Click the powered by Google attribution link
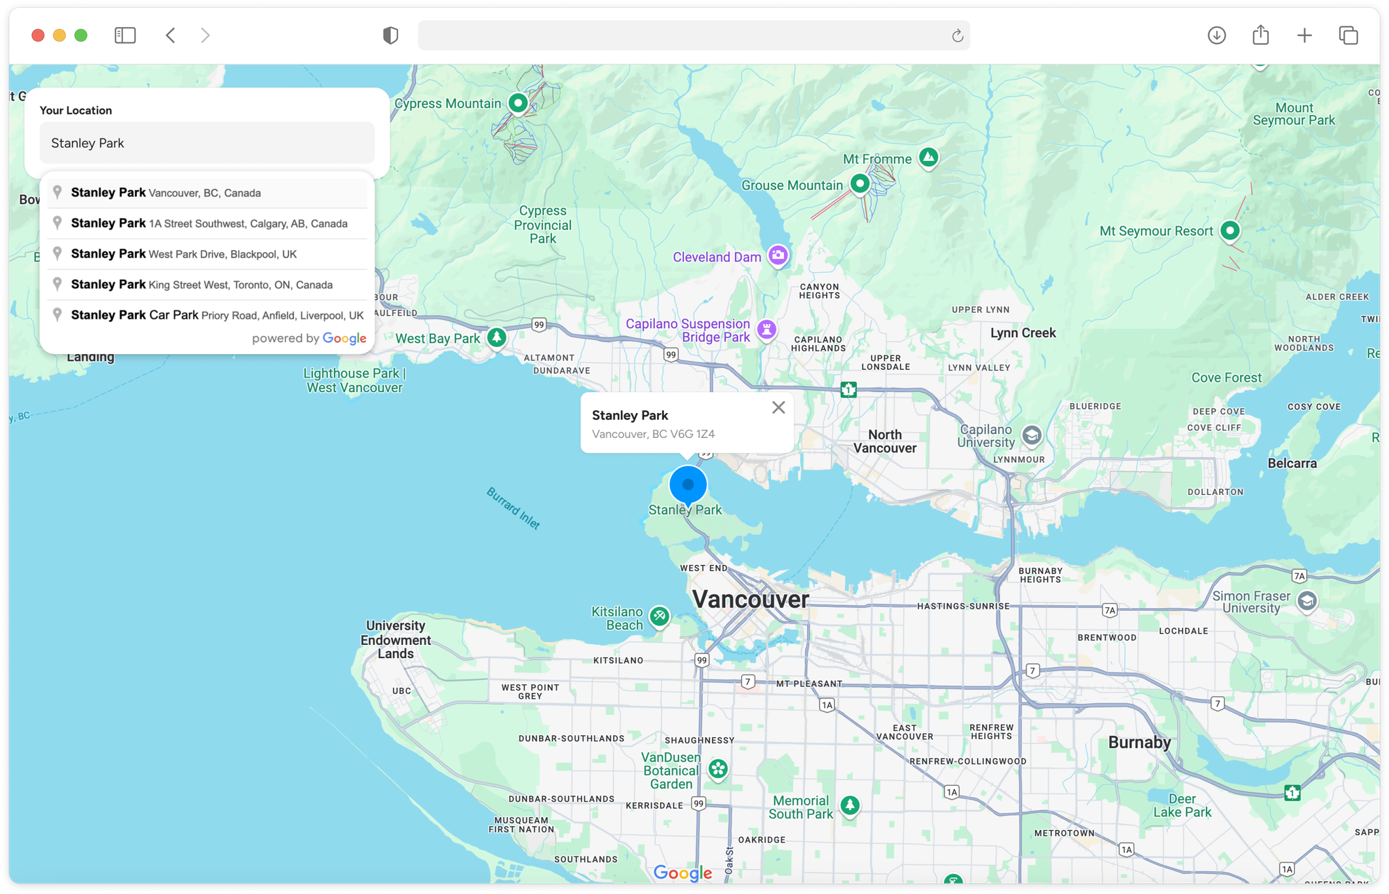 (310, 338)
